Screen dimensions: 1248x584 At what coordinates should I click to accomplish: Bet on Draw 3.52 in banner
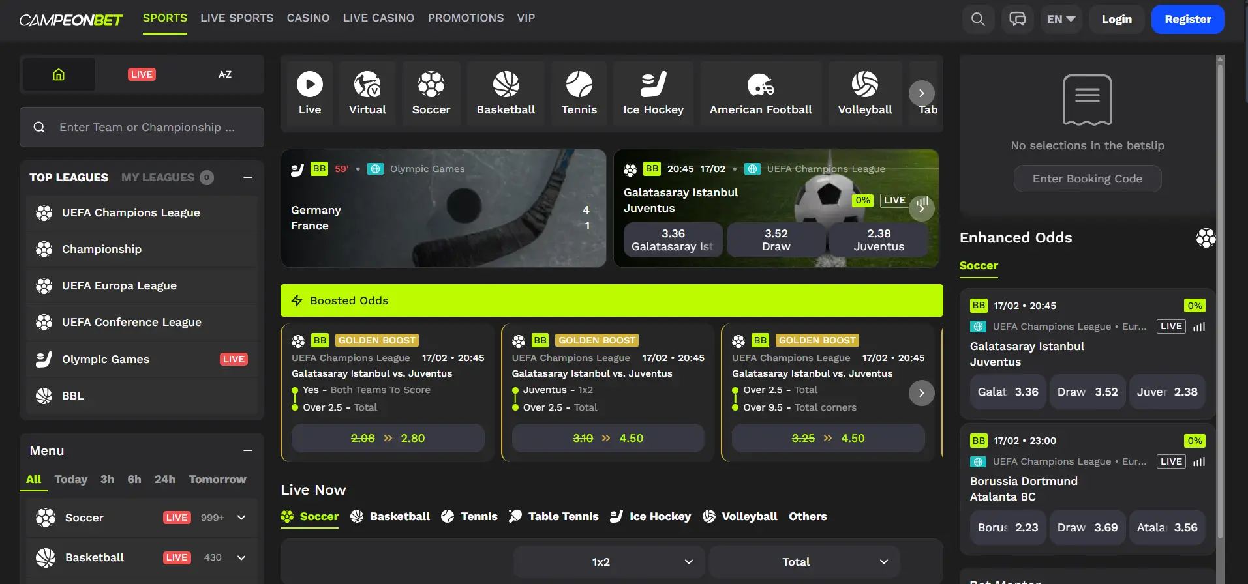tap(776, 240)
